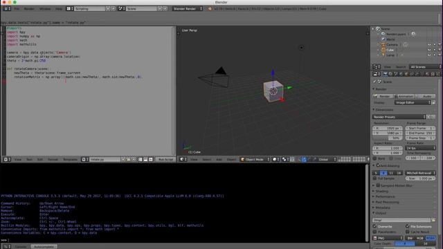Click the 3D viewport editor type icon
Viewport: 443px width, 249px height.
(183, 160)
